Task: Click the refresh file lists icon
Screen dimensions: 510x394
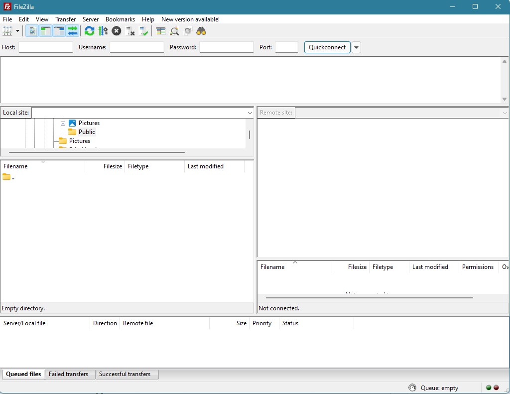Action: tap(89, 31)
